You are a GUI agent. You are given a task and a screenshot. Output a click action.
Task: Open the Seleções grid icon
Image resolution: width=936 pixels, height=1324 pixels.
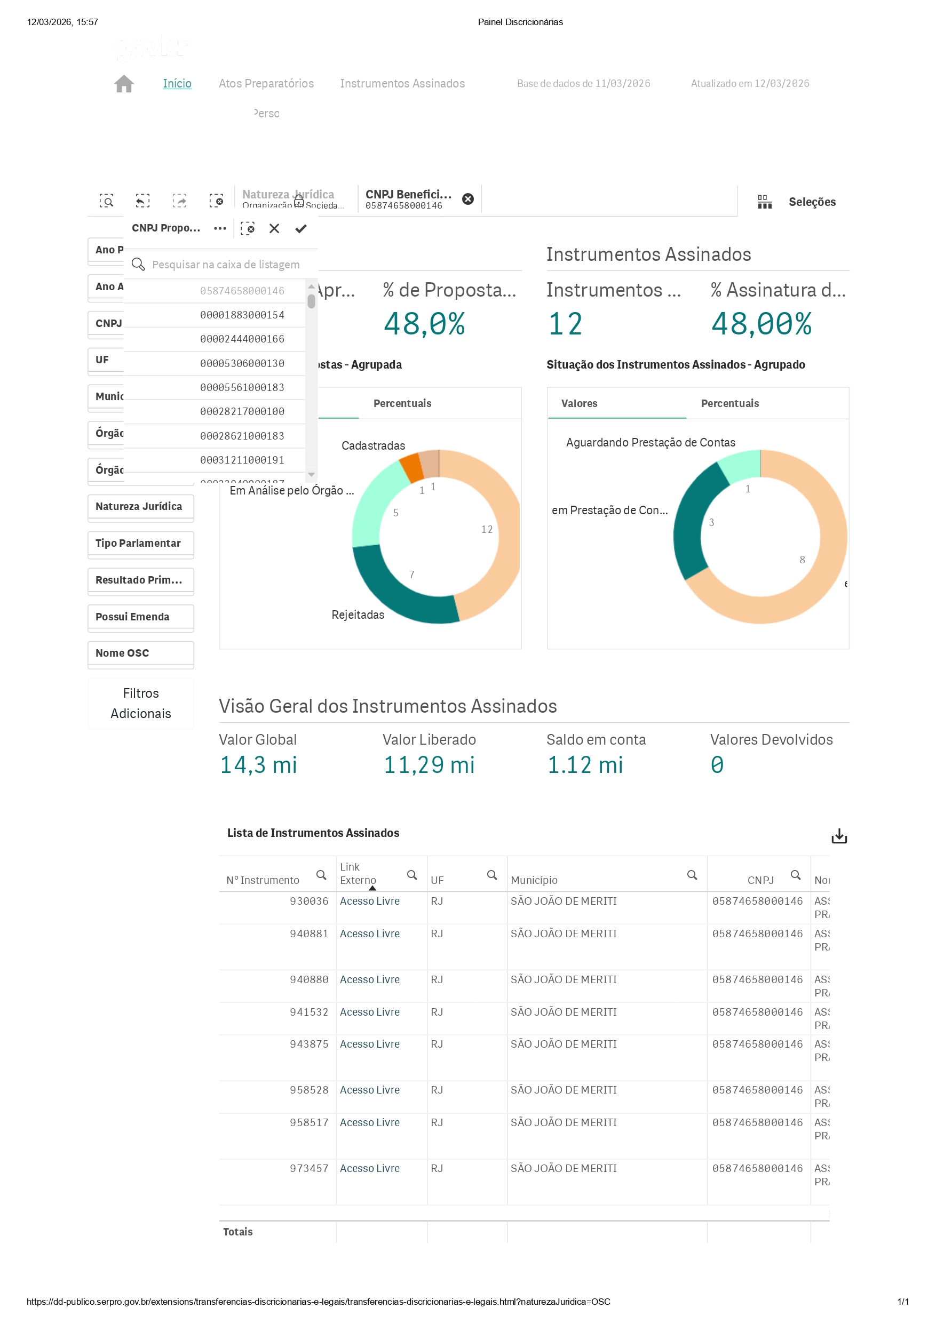(764, 202)
